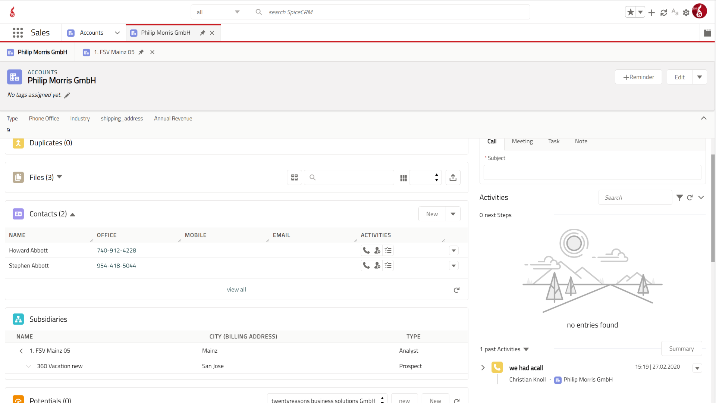This screenshot has height=403, width=716.
Task: Refresh the Contacts list
Action: click(x=456, y=290)
